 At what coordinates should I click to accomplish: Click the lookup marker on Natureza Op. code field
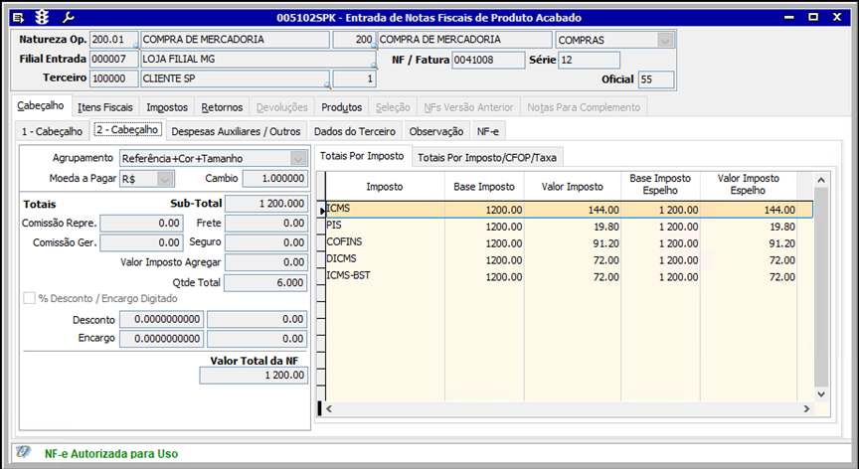click(136, 47)
